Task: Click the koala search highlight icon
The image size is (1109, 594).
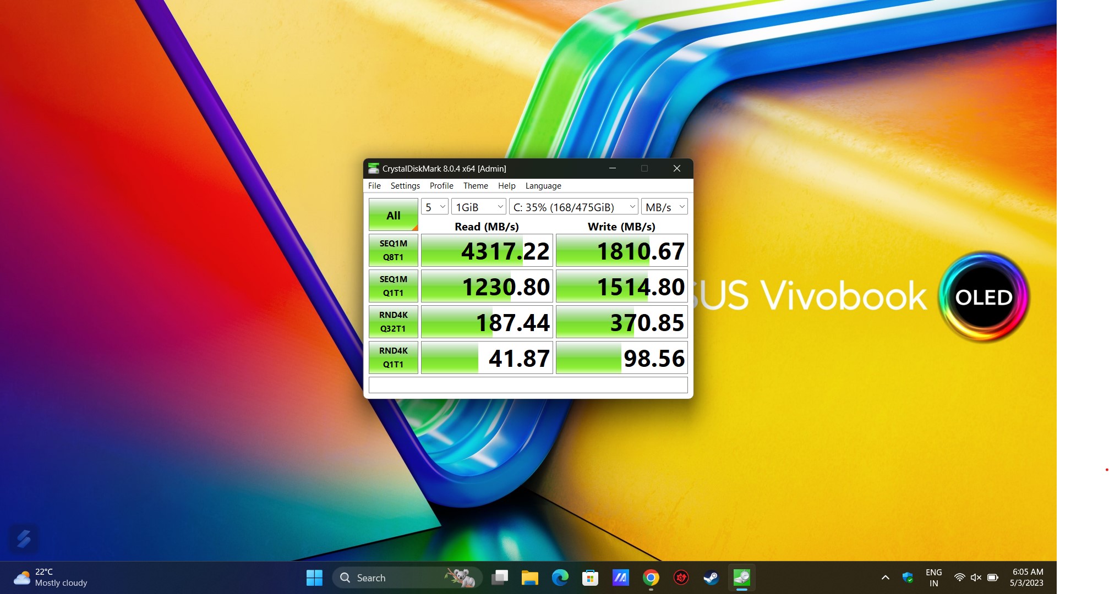Action: (461, 577)
